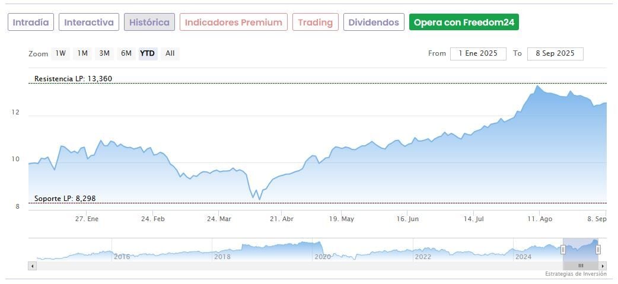The height and width of the screenshot is (284, 618).
Task: Show All historical data range
Action: [x=170, y=53]
